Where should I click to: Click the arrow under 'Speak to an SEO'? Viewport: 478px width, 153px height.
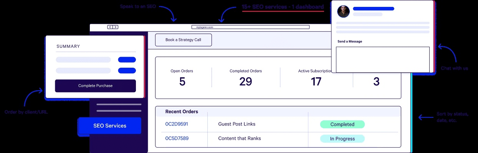(170, 15)
